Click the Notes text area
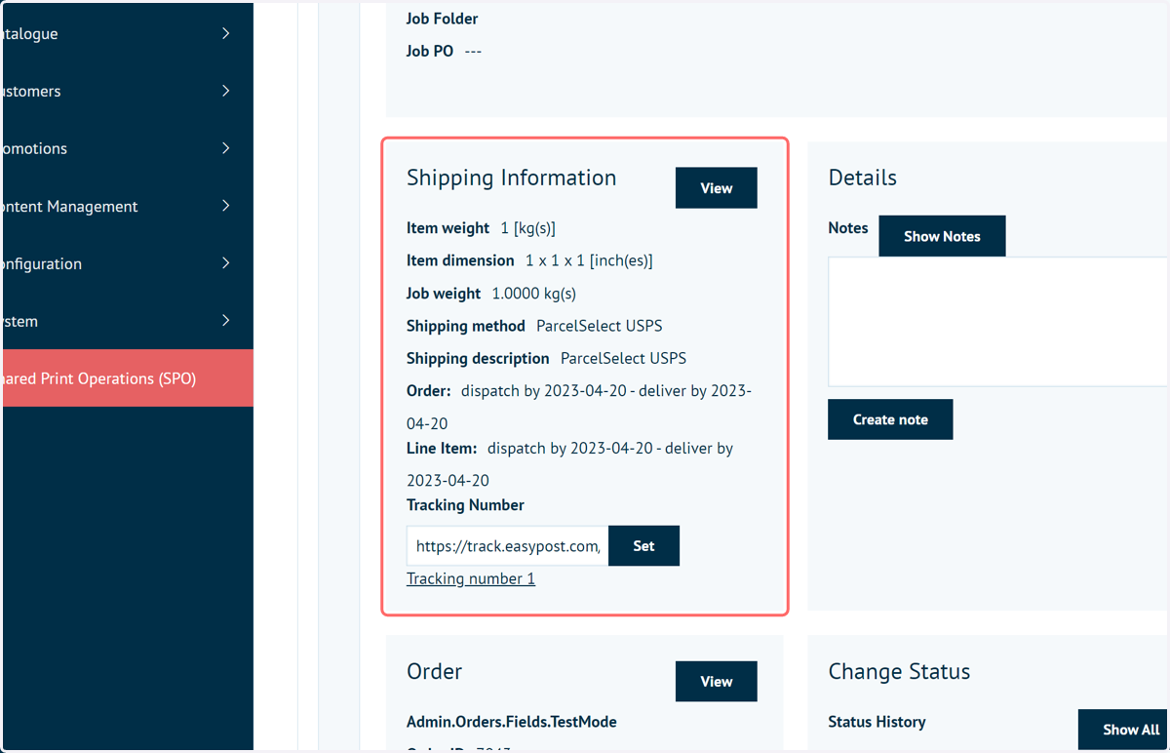1170x753 pixels. pyautogui.click(x=998, y=322)
